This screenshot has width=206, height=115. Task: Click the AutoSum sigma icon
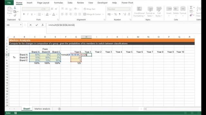(x=191, y=7)
